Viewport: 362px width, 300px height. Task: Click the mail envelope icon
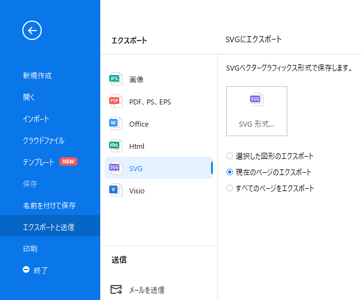click(x=116, y=289)
